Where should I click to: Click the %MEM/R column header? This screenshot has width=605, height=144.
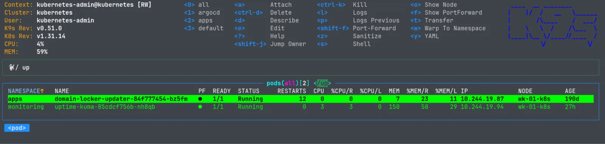pos(417,91)
